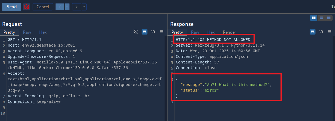Click the Host header line in Request
The height and width of the screenshot is (121, 335).
(x=41, y=45)
